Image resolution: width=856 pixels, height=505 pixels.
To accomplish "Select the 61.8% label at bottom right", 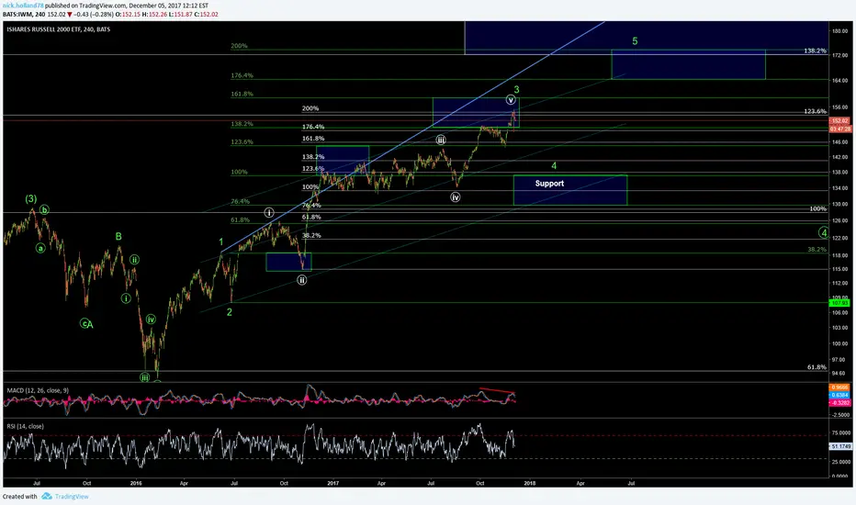I will tap(817, 367).
